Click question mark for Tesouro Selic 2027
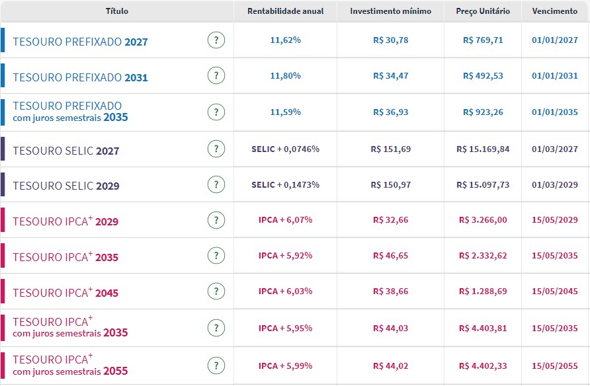Screen dimensions: 590x386 pyautogui.click(x=216, y=149)
